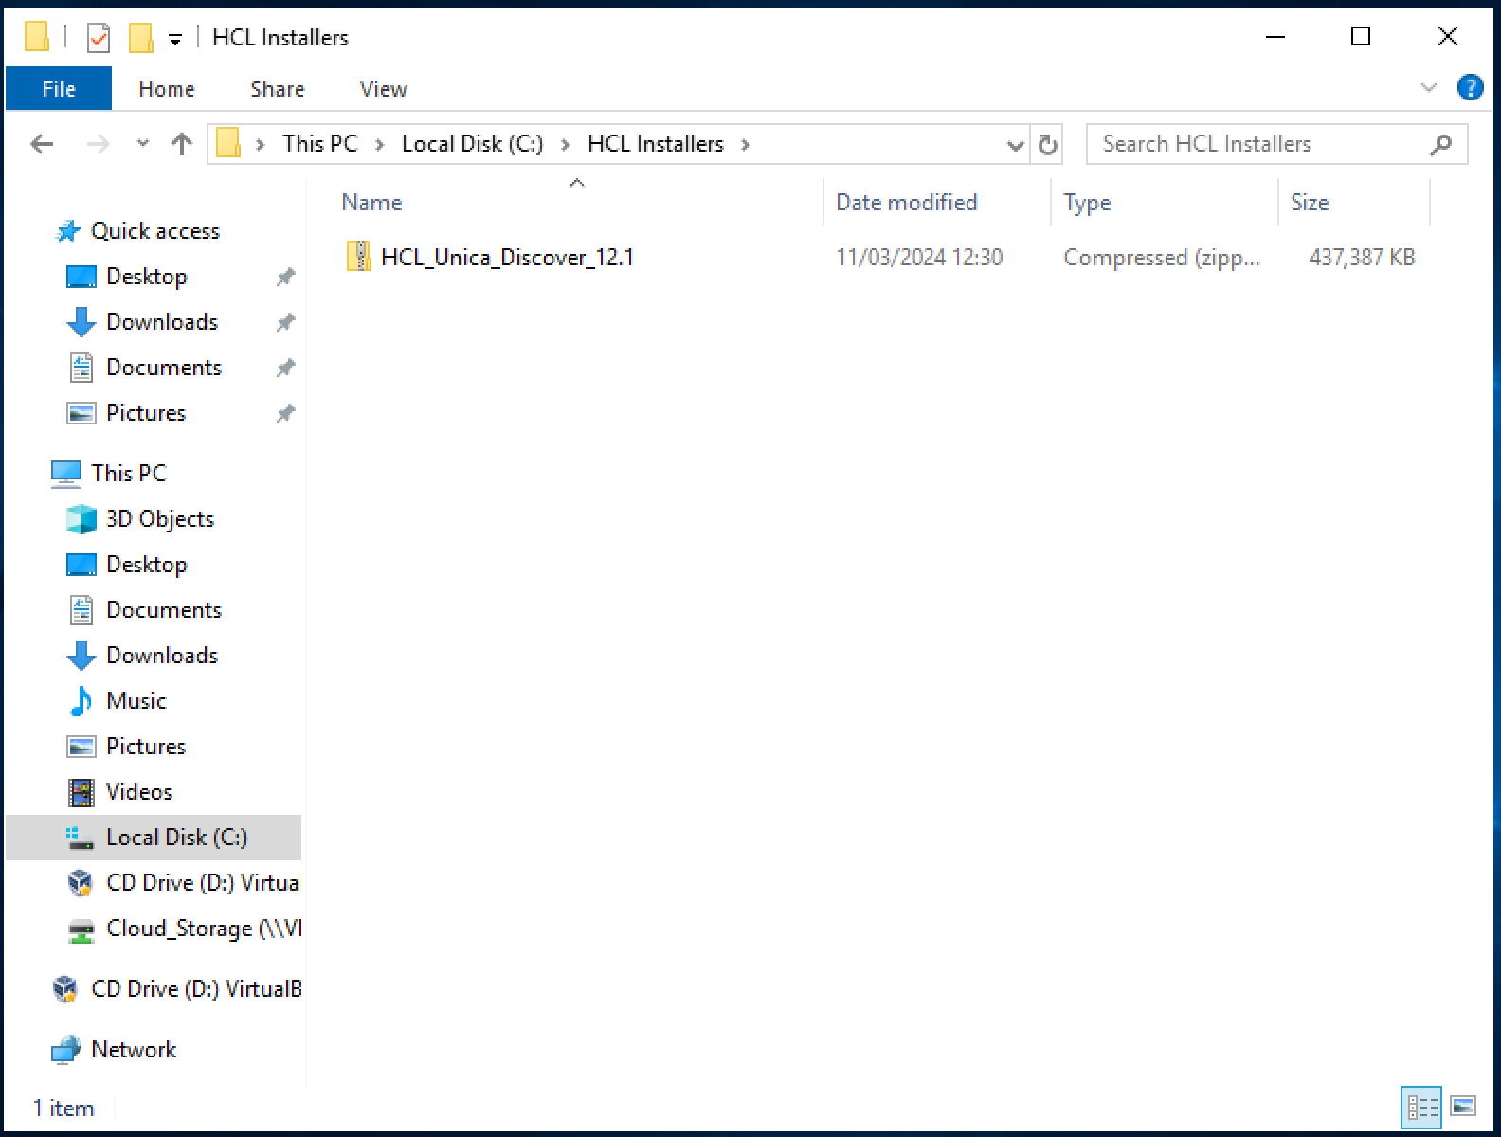
Task: Open Documents under Quick access
Action: 164,368
